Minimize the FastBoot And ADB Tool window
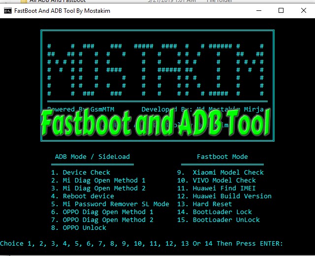 tap(259, 10)
